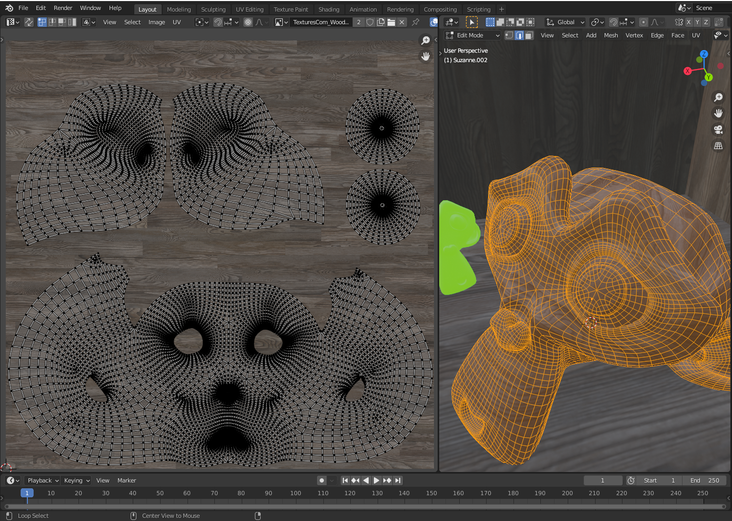Expand the Global transform orientation dropdown
This screenshot has height=521, width=732.
click(565, 22)
